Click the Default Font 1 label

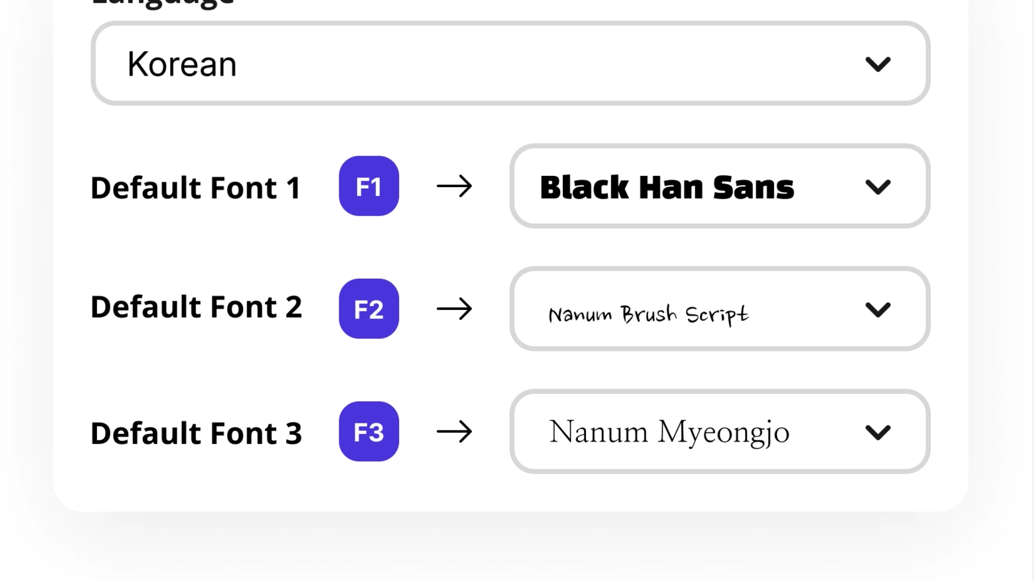195,188
